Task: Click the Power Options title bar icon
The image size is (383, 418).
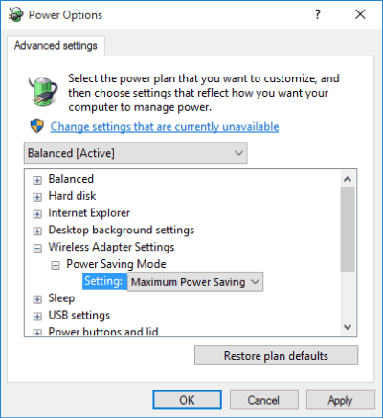Action: pos(15,14)
